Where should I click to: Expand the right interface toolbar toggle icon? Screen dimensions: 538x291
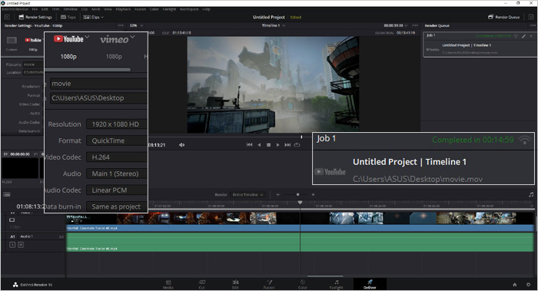click(x=530, y=17)
